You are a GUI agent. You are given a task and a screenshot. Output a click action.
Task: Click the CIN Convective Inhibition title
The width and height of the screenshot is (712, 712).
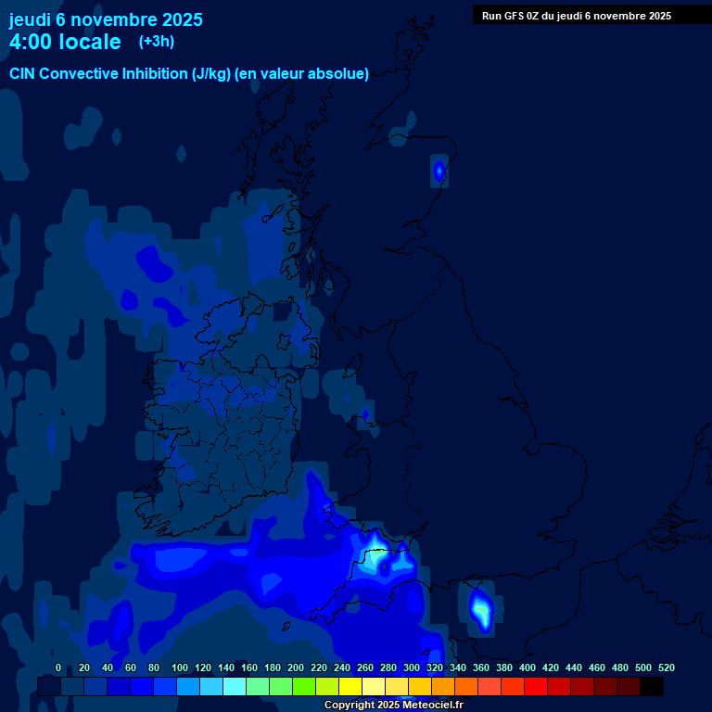189,74
